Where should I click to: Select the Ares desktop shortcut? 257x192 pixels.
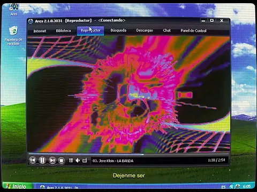[x=14, y=9]
